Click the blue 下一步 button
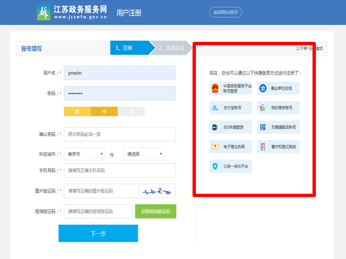The width and height of the screenshot is (346, 259). click(98, 233)
